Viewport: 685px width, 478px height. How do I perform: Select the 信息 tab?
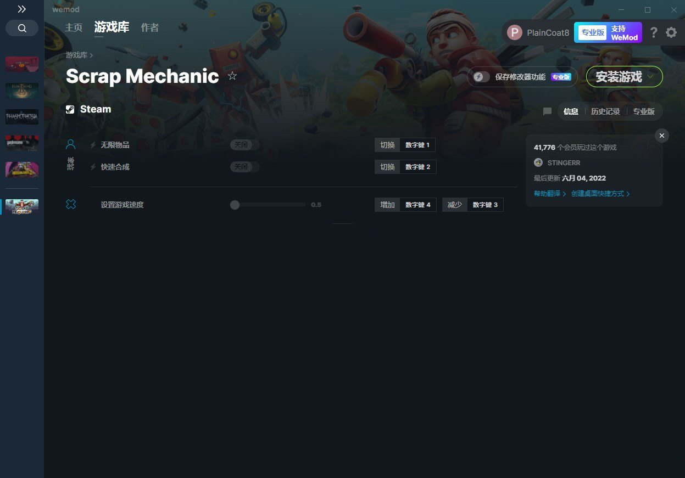click(x=571, y=111)
